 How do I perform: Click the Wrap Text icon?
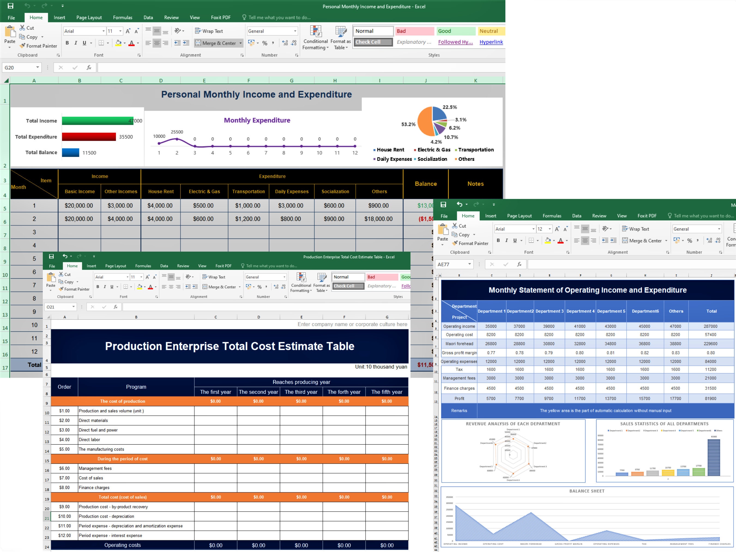pyautogui.click(x=198, y=31)
